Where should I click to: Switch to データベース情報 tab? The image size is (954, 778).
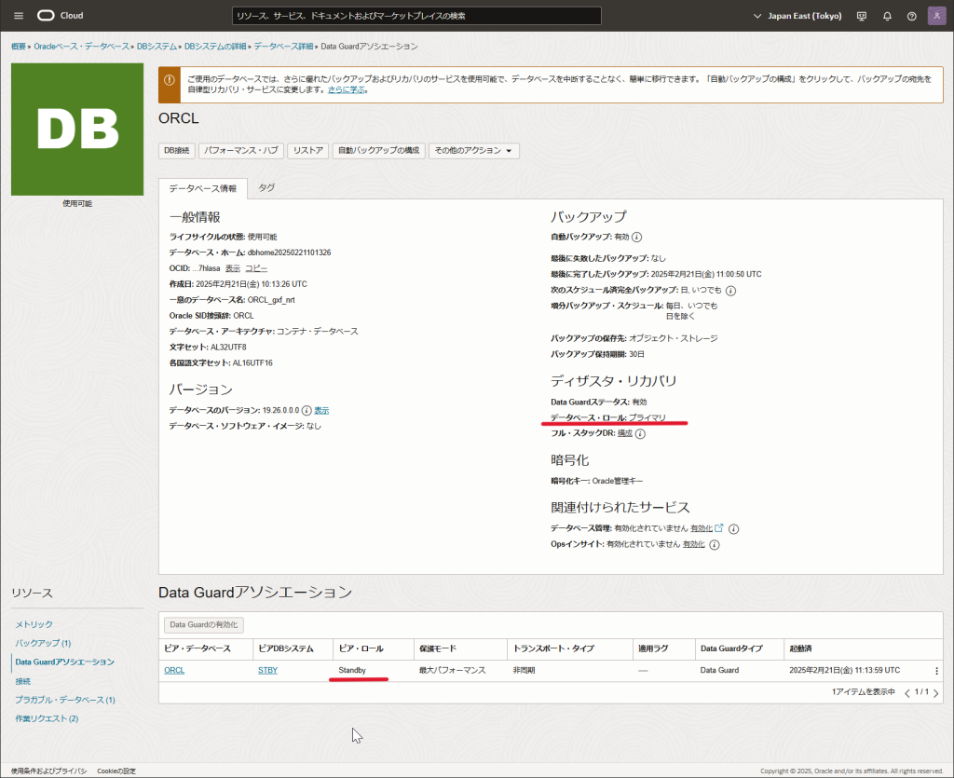(202, 188)
